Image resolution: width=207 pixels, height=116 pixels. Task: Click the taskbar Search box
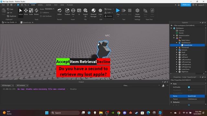click(x=65, y=113)
